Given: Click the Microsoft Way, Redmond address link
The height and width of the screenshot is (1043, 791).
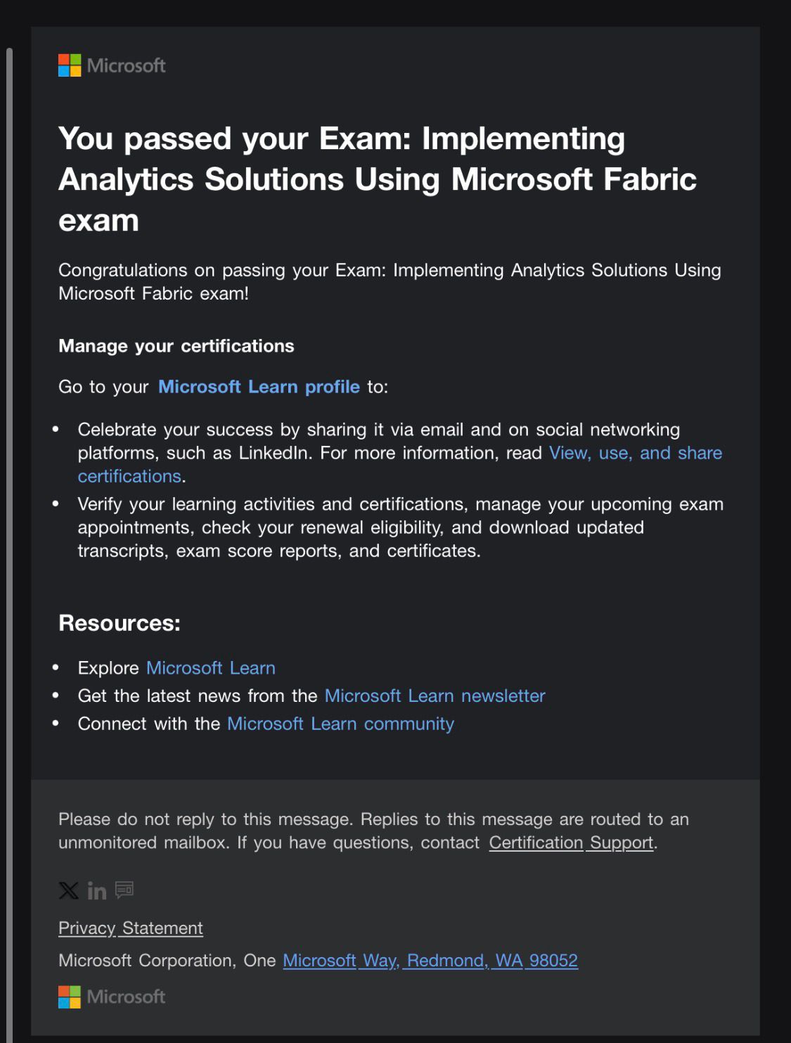Looking at the screenshot, I should [x=430, y=961].
